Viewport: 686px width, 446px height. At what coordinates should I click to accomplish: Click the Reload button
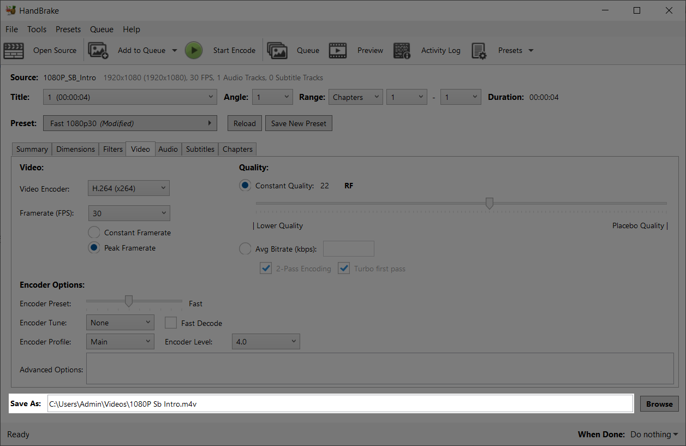[244, 123]
